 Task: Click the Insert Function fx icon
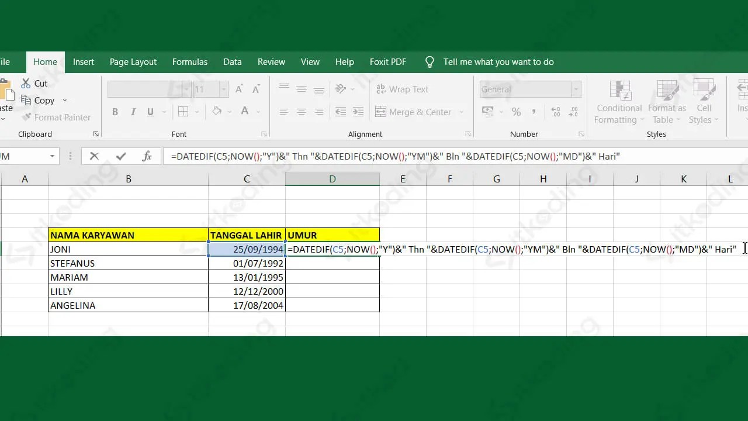coord(147,156)
